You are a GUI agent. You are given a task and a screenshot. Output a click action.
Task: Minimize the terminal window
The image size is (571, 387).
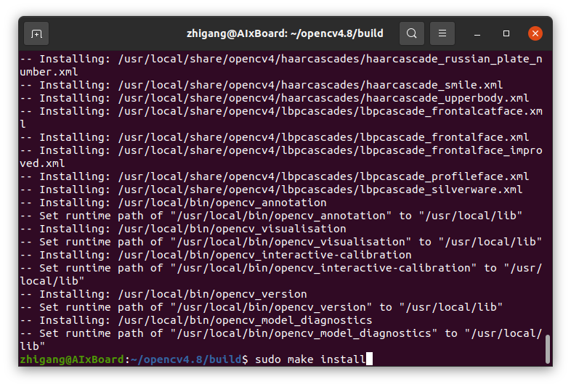(x=478, y=33)
